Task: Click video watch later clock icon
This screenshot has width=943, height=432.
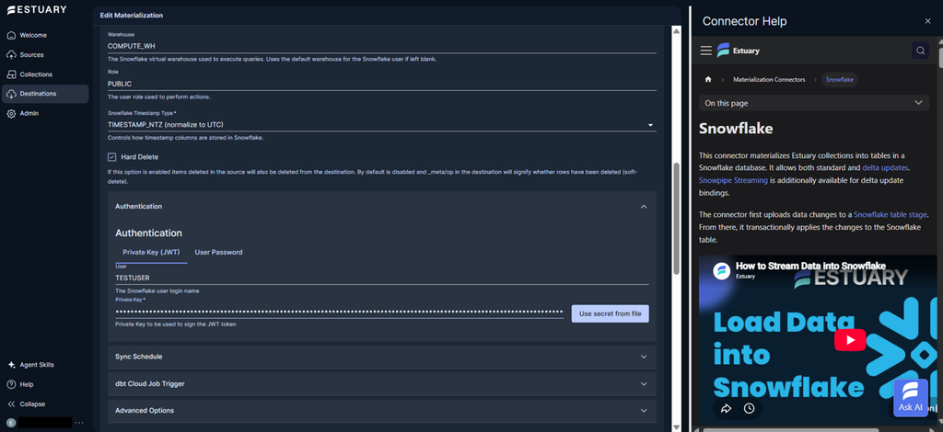Action: point(749,409)
